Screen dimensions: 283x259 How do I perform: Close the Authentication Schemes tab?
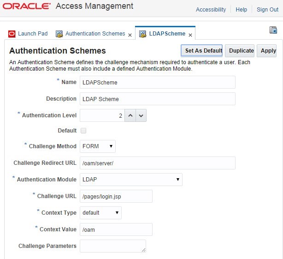pos(130,35)
